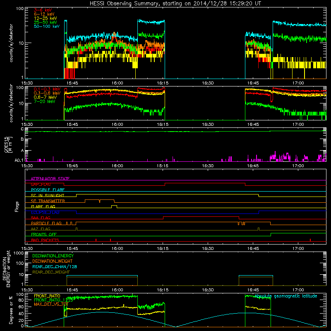
Task: Click the 0.3-0.8 MeV legend label
Action: [x=47, y=93]
